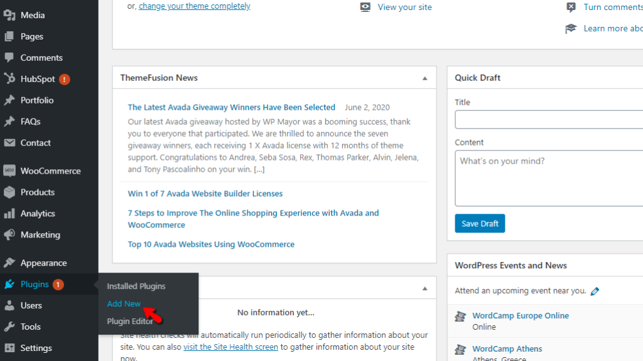The image size is (643, 361).
Task: Click the Tools wrench icon
Action: (x=9, y=327)
